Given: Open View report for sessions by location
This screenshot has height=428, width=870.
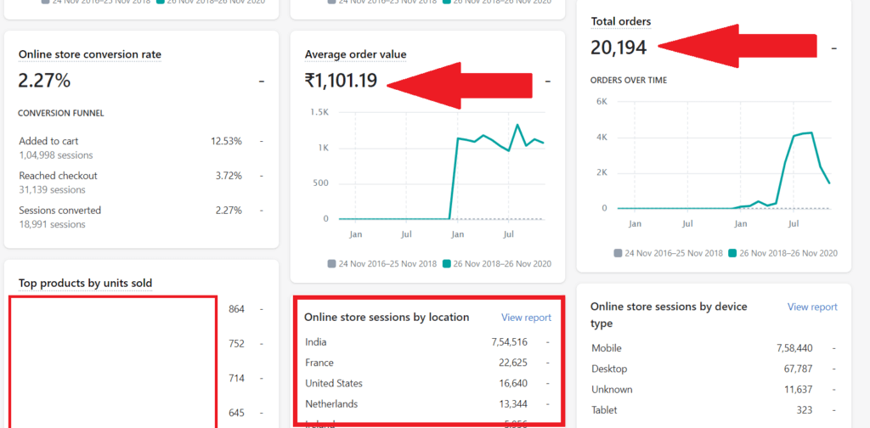Looking at the screenshot, I should click(x=526, y=318).
